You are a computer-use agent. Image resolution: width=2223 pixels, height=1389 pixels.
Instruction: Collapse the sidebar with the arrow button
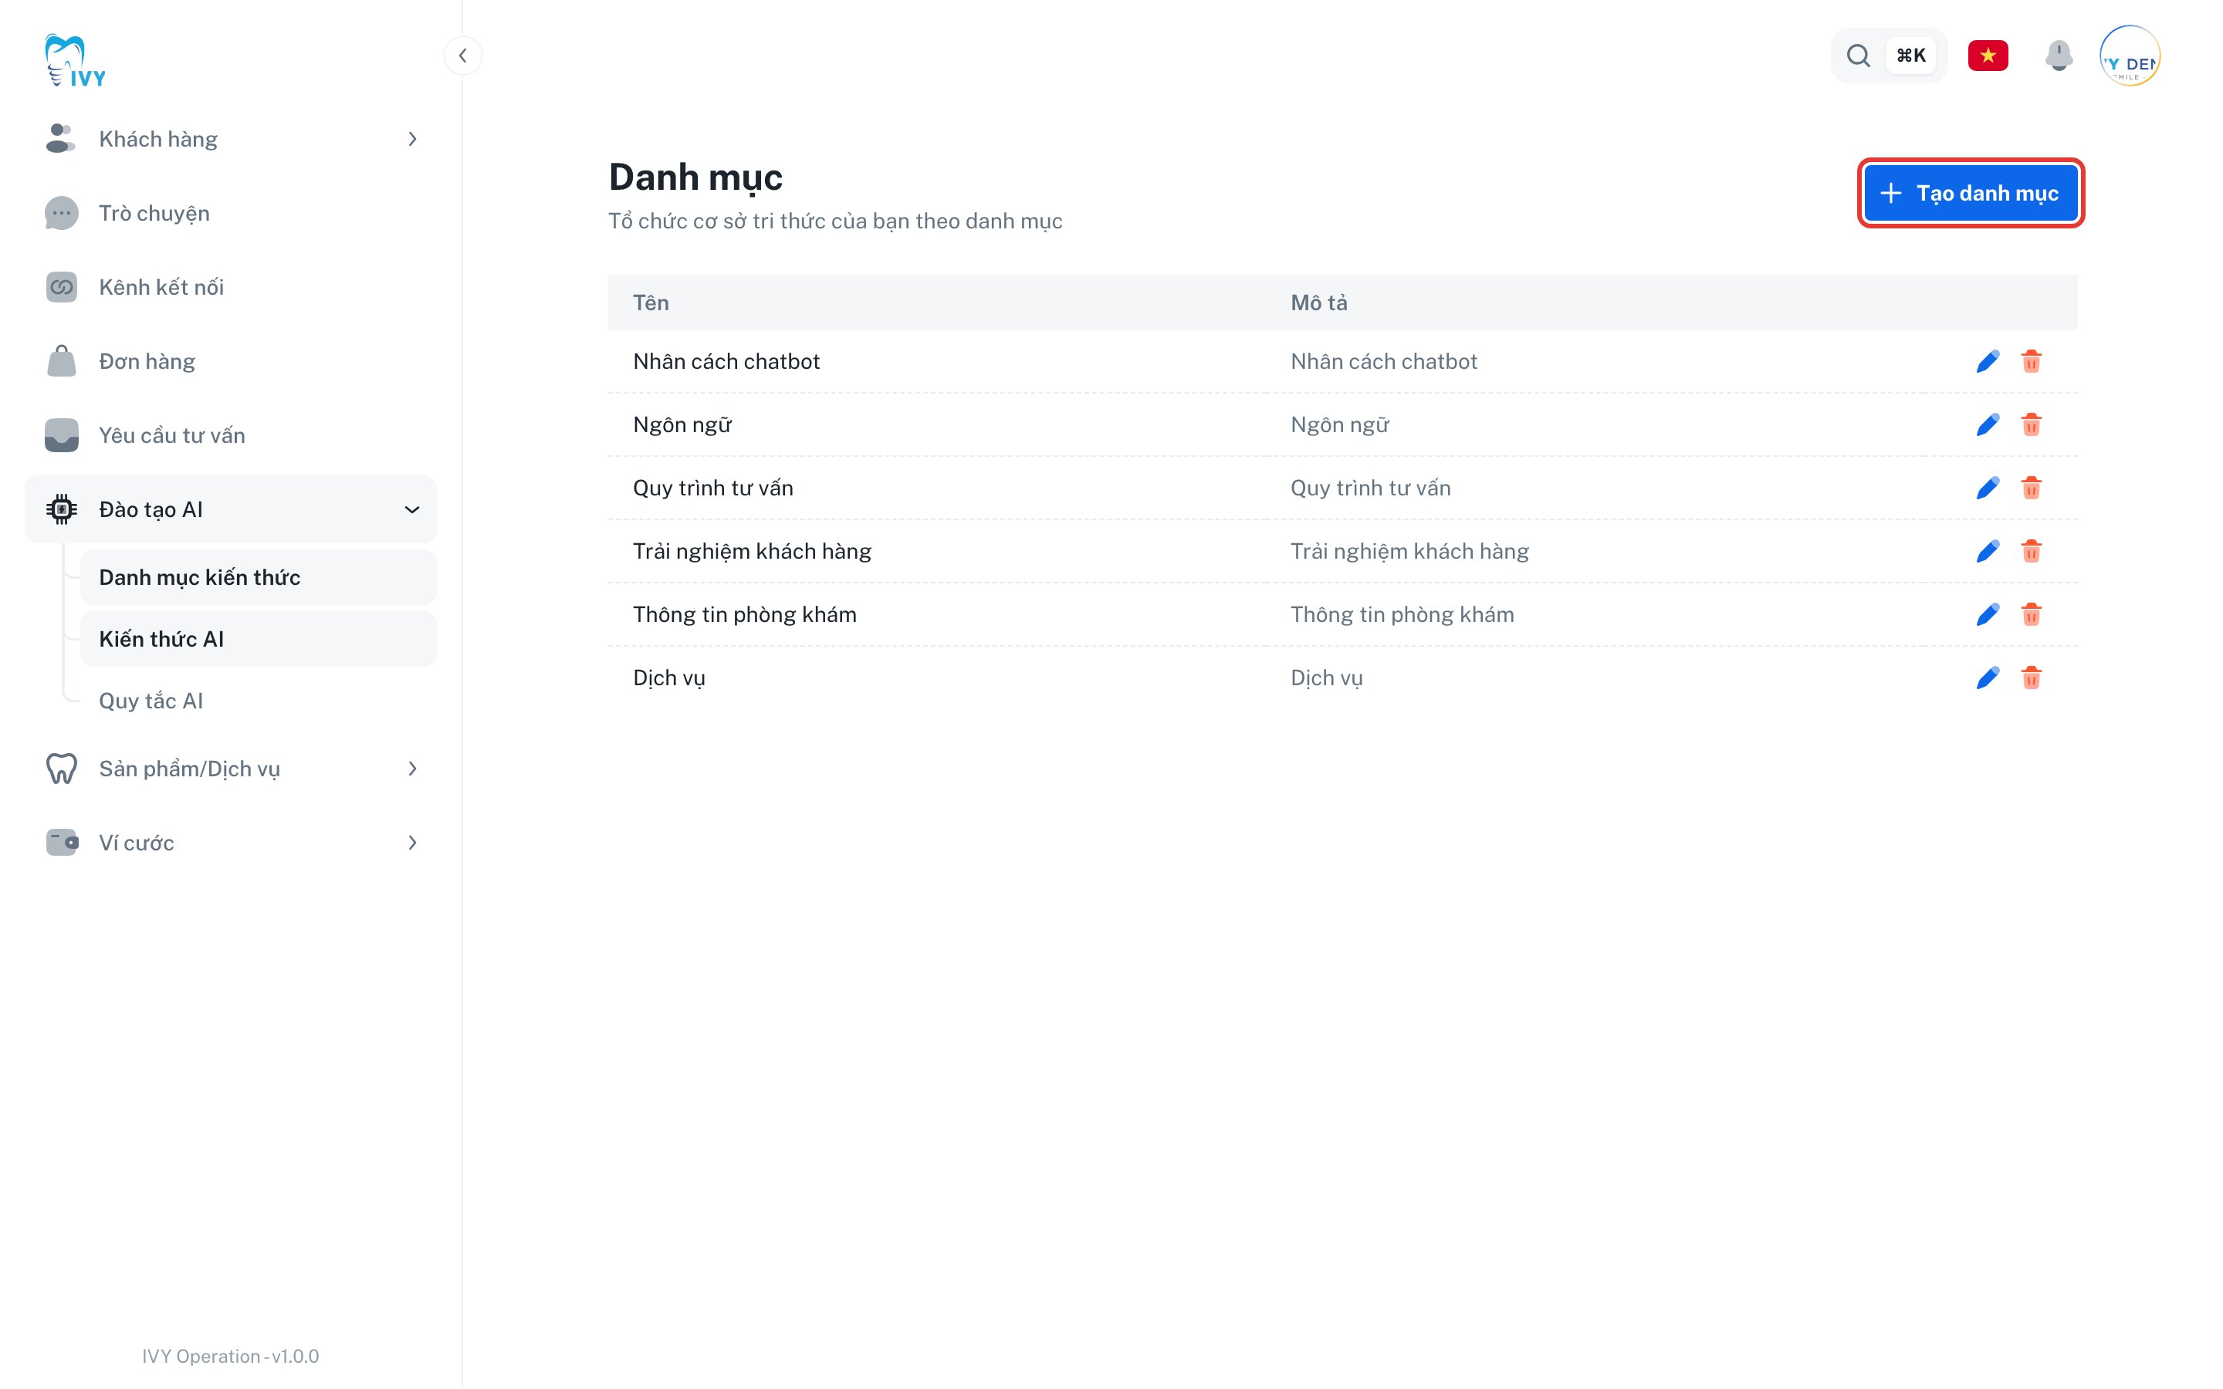[463, 56]
